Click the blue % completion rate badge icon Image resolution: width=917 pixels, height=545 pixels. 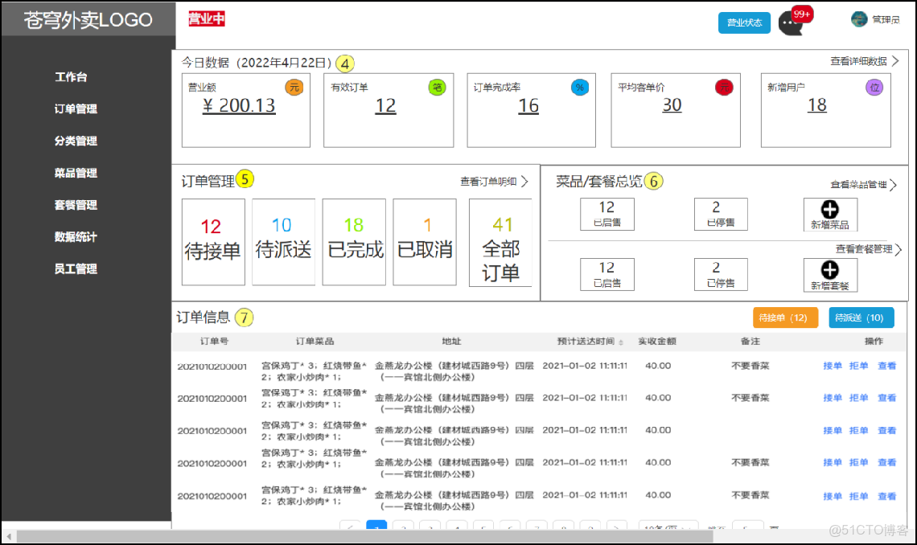click(580, 88)
